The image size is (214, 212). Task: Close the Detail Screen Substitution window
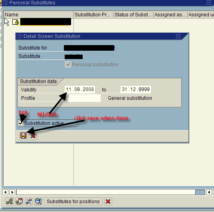click(x=178, y=36)
